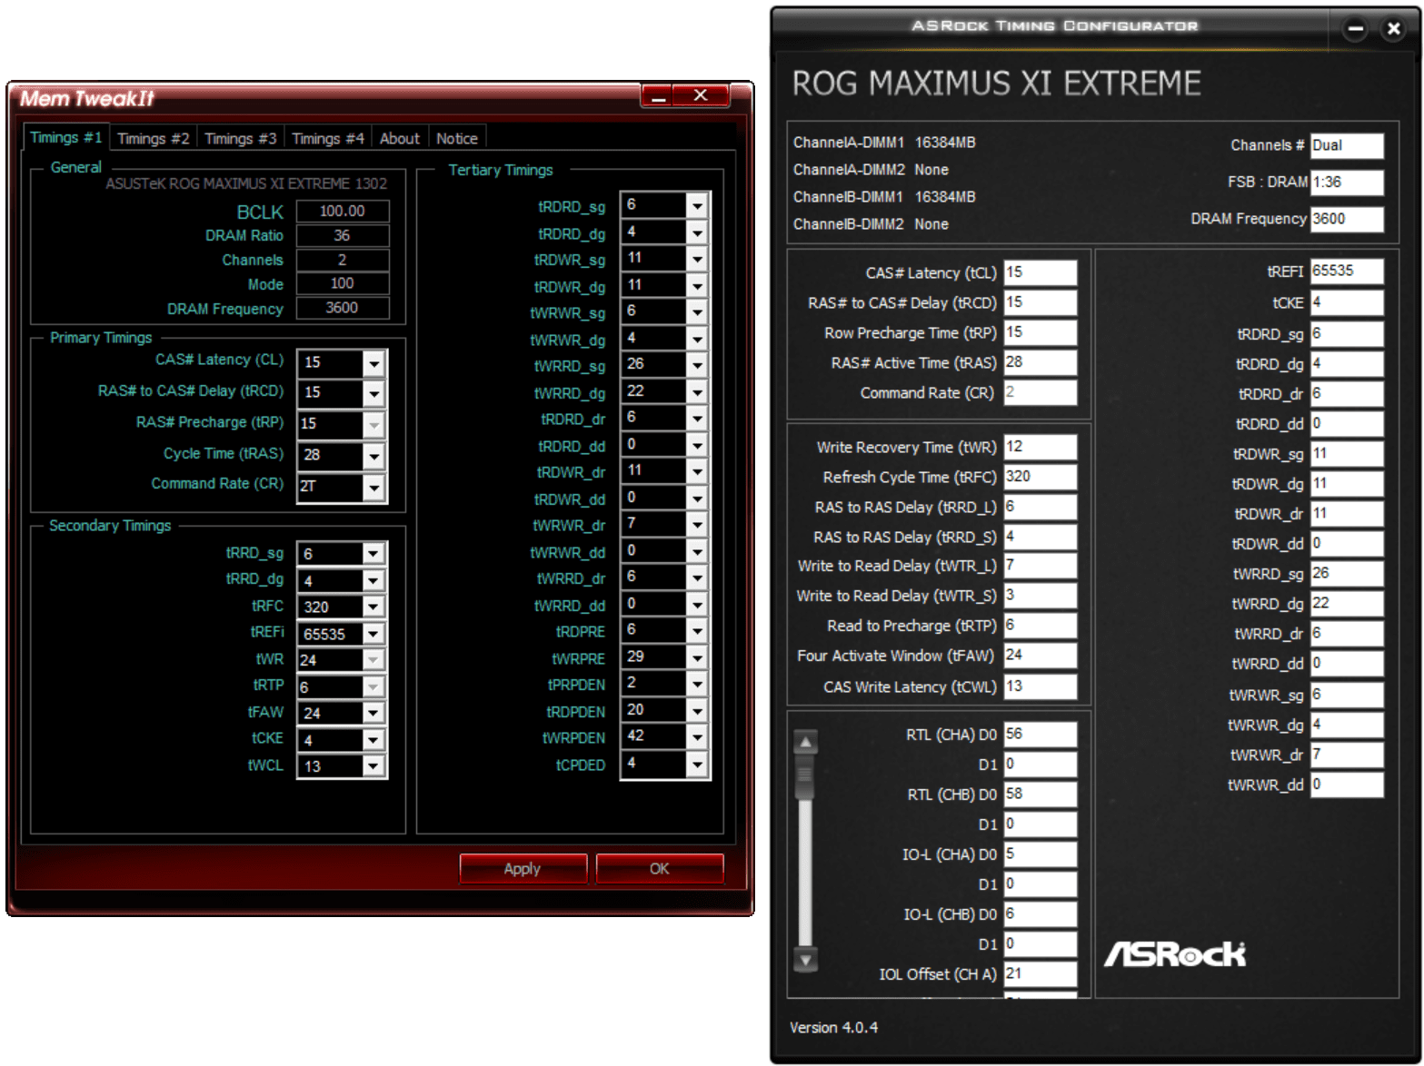
Task: Click the IOL Offset (CH A) field
Action: 1041,974
